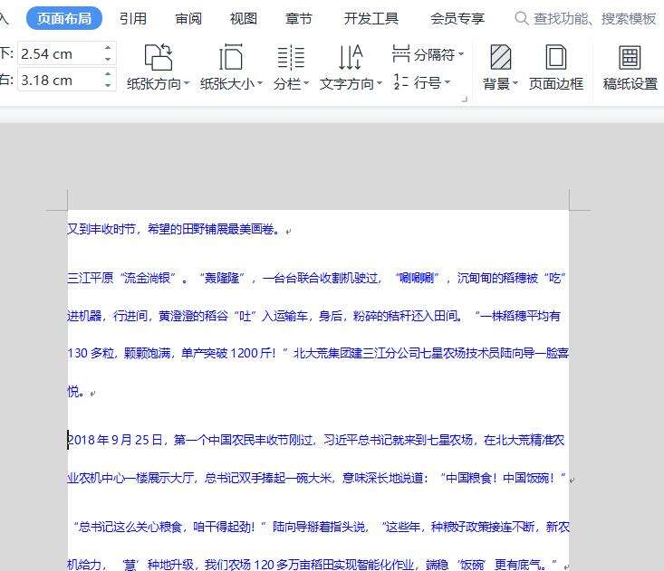Click the 分栏 columns icon

tap(291, 57)
